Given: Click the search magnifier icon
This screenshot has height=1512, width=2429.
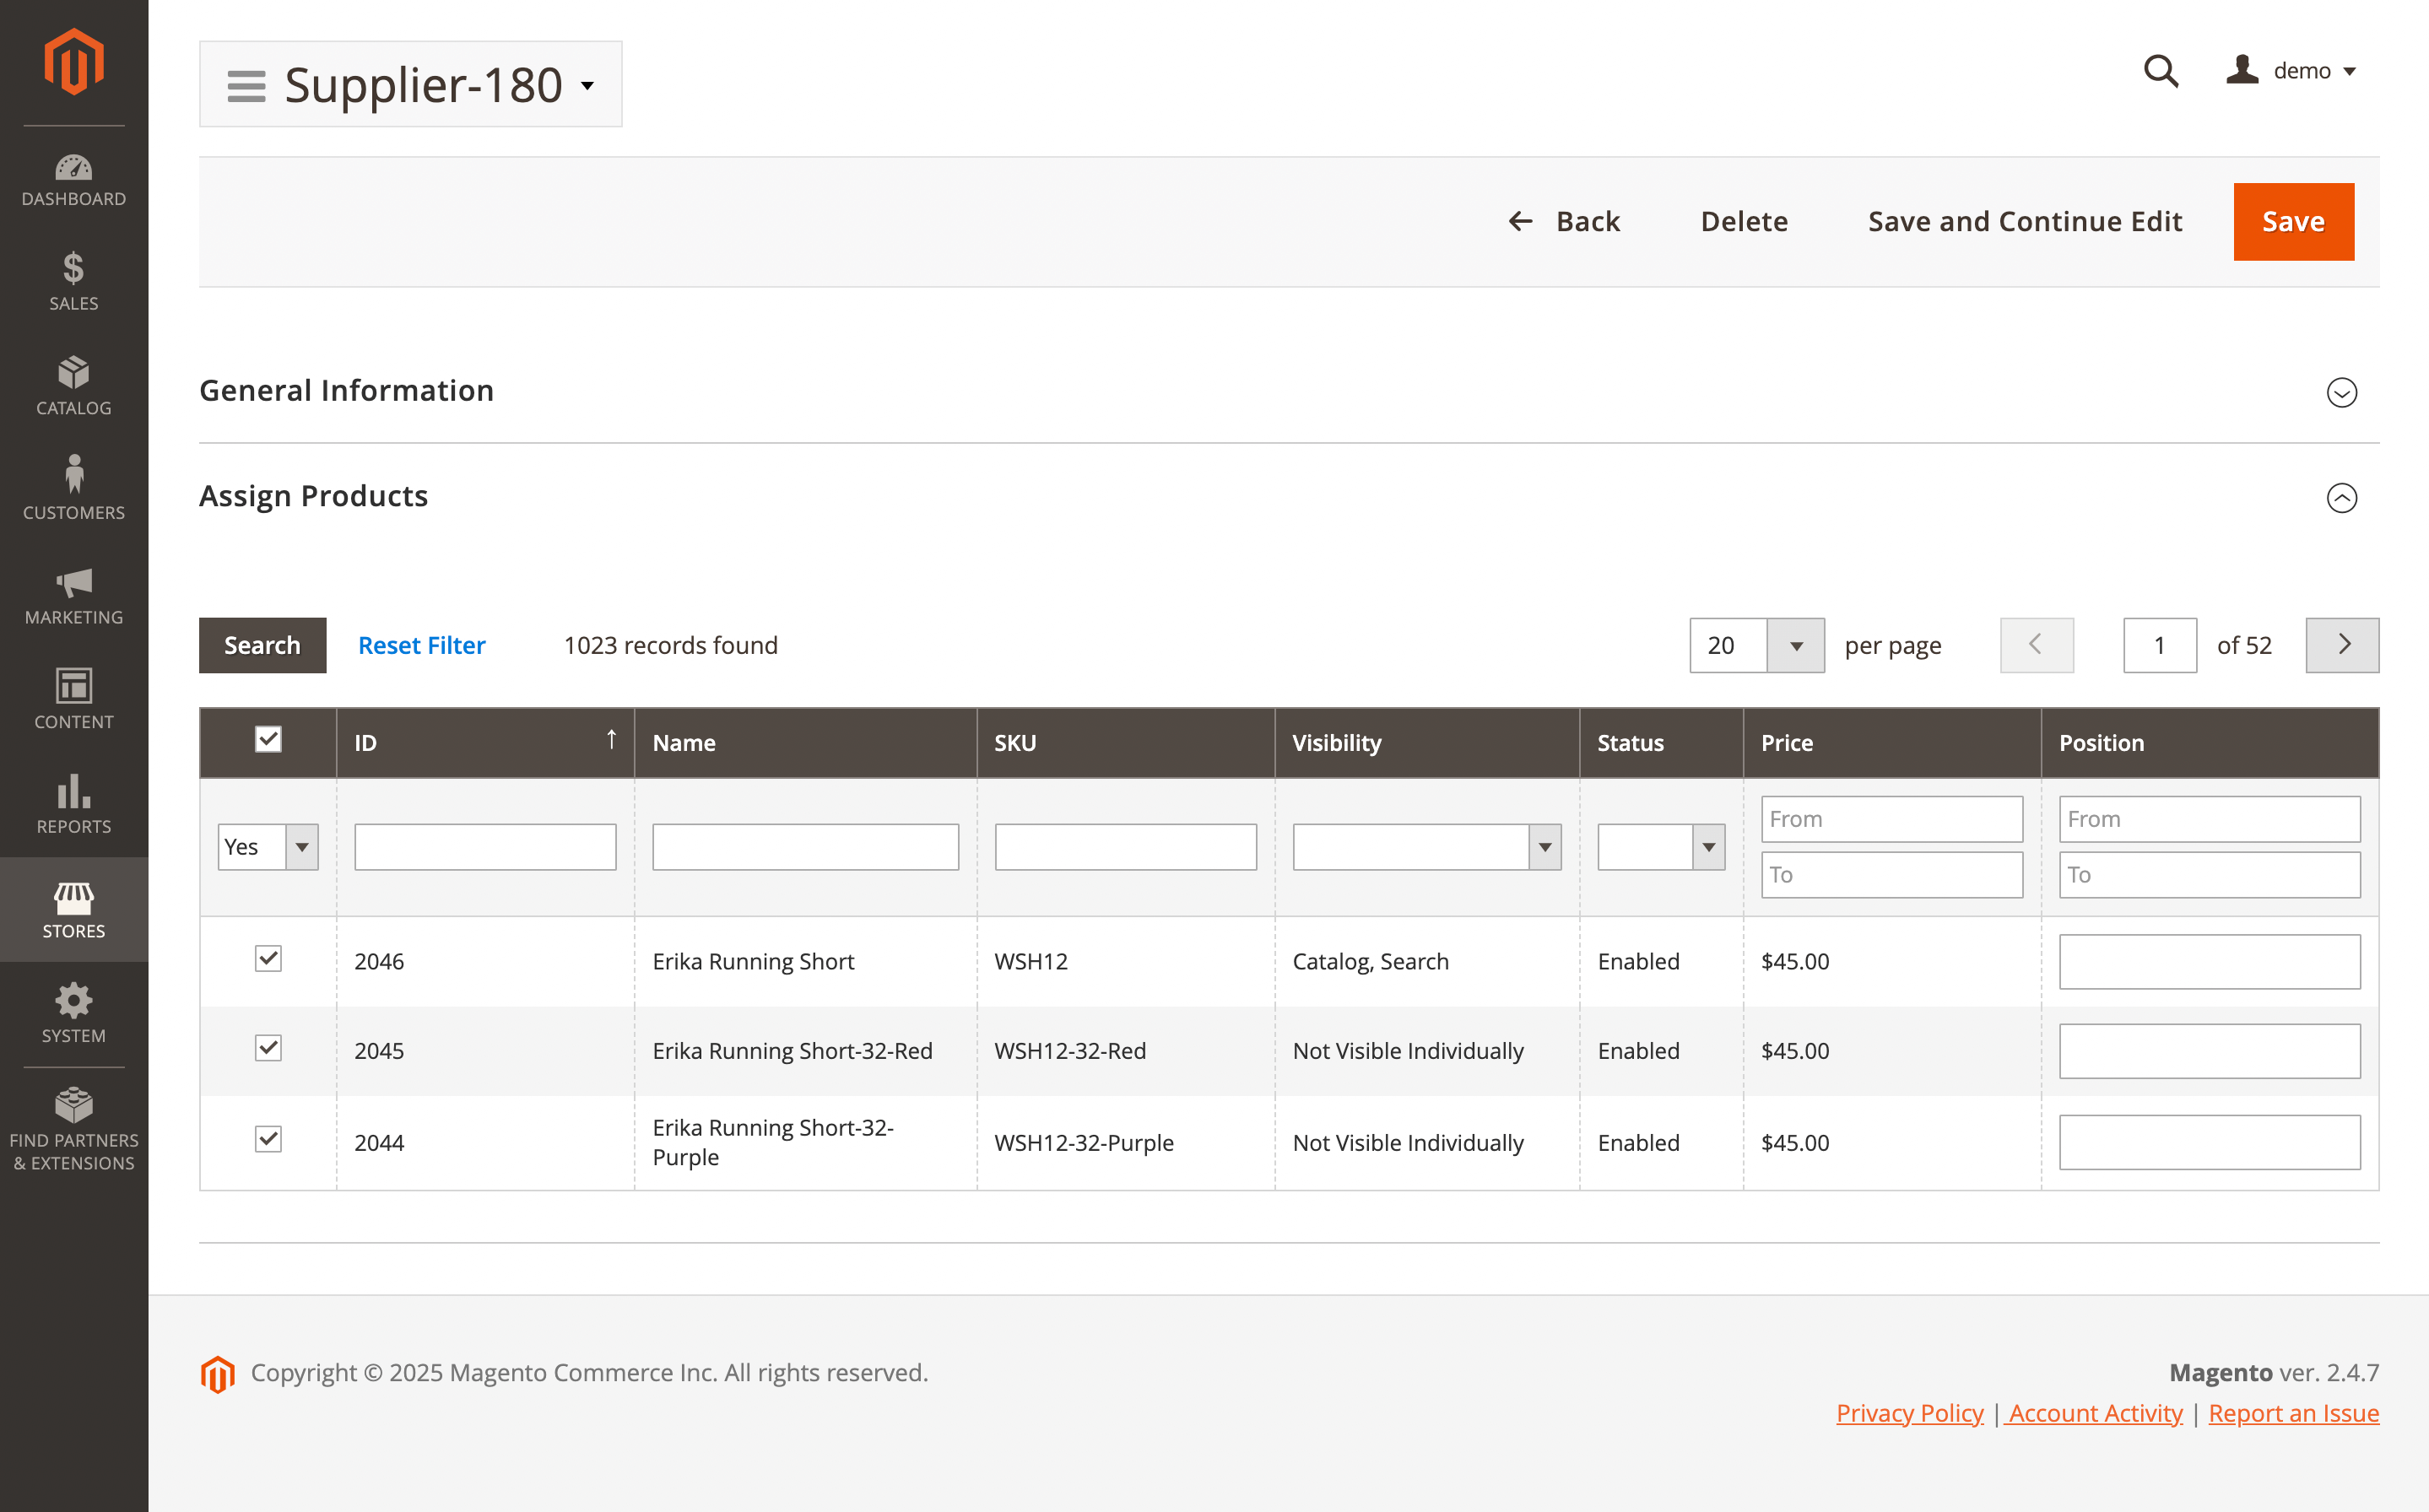Looking at the screenshot, I should 2160,71.
